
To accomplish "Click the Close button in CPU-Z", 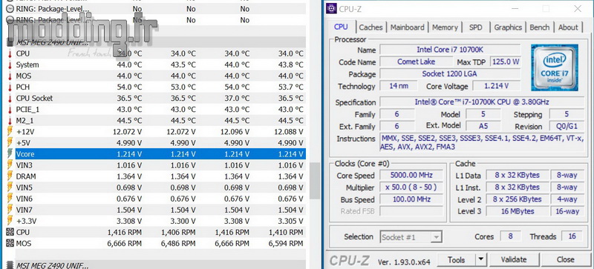I will (565, 260).
